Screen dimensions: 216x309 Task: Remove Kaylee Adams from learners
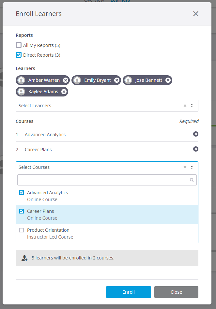64,92
